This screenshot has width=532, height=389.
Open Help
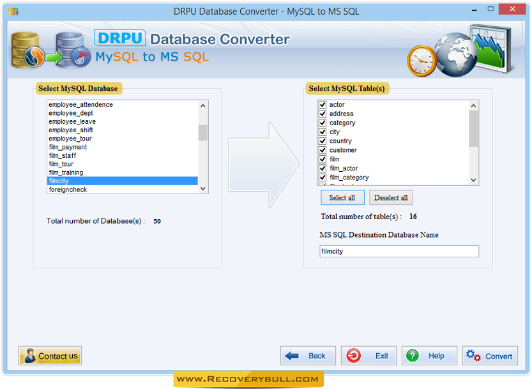click(x=429, y=356)
